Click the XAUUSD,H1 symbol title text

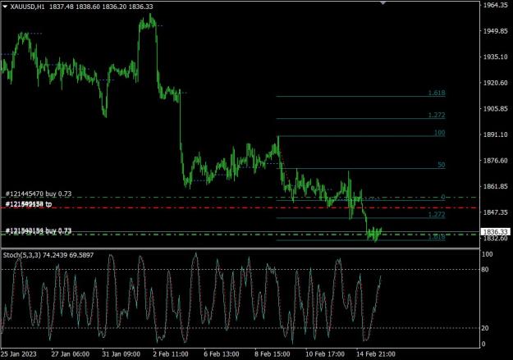(x=27, y=7)
